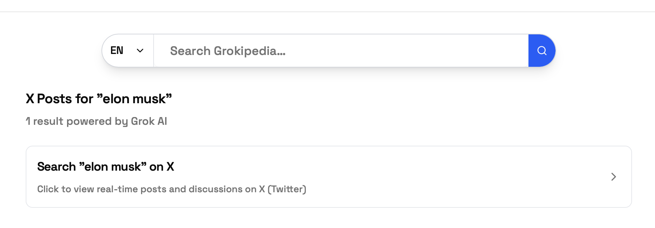This screenshot has width=655, height=228.
Task: Click the X Posts for "elon musk" heading
Action: [99, 99]
